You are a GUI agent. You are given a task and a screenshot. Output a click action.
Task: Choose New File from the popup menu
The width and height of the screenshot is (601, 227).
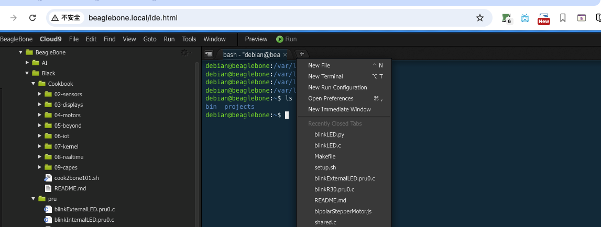click(x=344, y=65)
